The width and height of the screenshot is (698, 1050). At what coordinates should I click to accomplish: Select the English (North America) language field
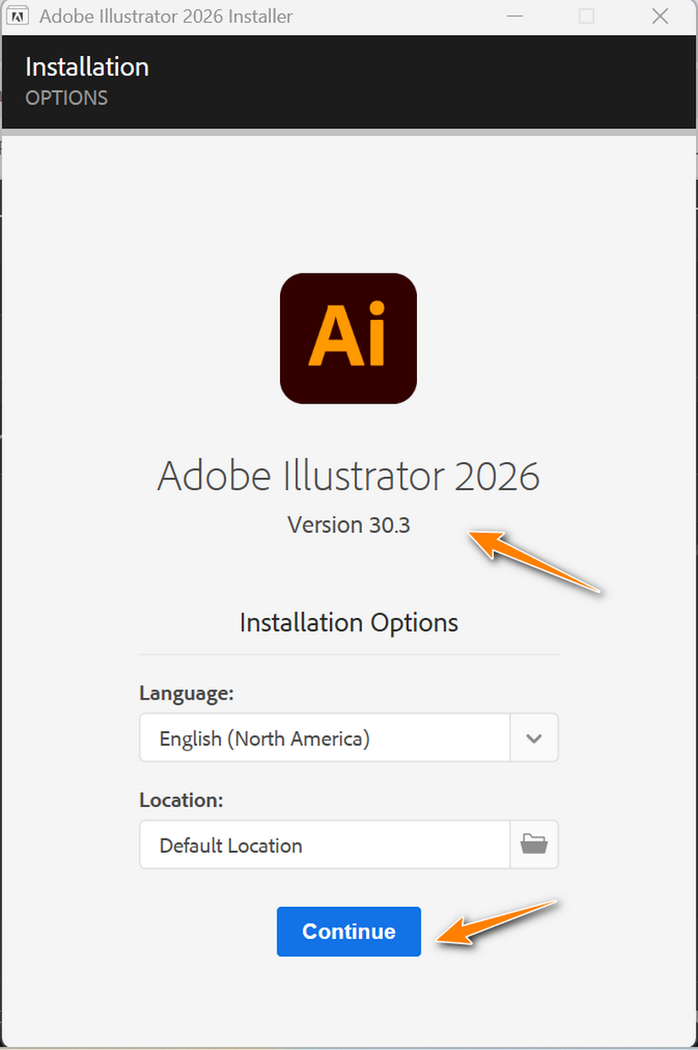[325, 738]
